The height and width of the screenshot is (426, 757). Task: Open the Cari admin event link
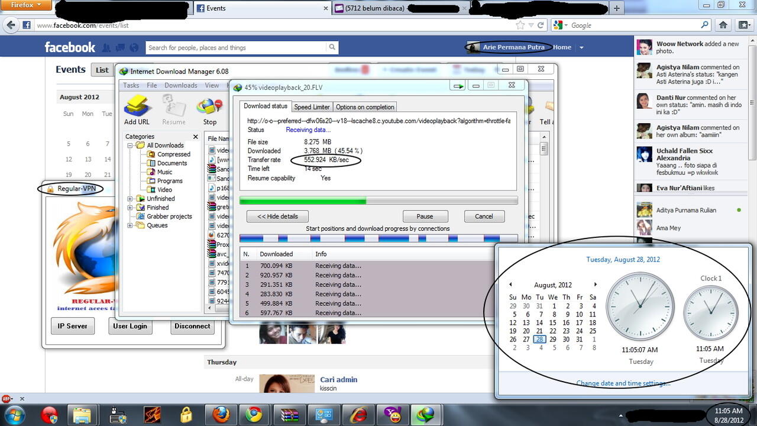[339, 380]
